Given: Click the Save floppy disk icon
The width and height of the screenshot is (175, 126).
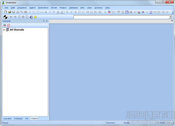Looking at the screenshot, I should 14,12.
